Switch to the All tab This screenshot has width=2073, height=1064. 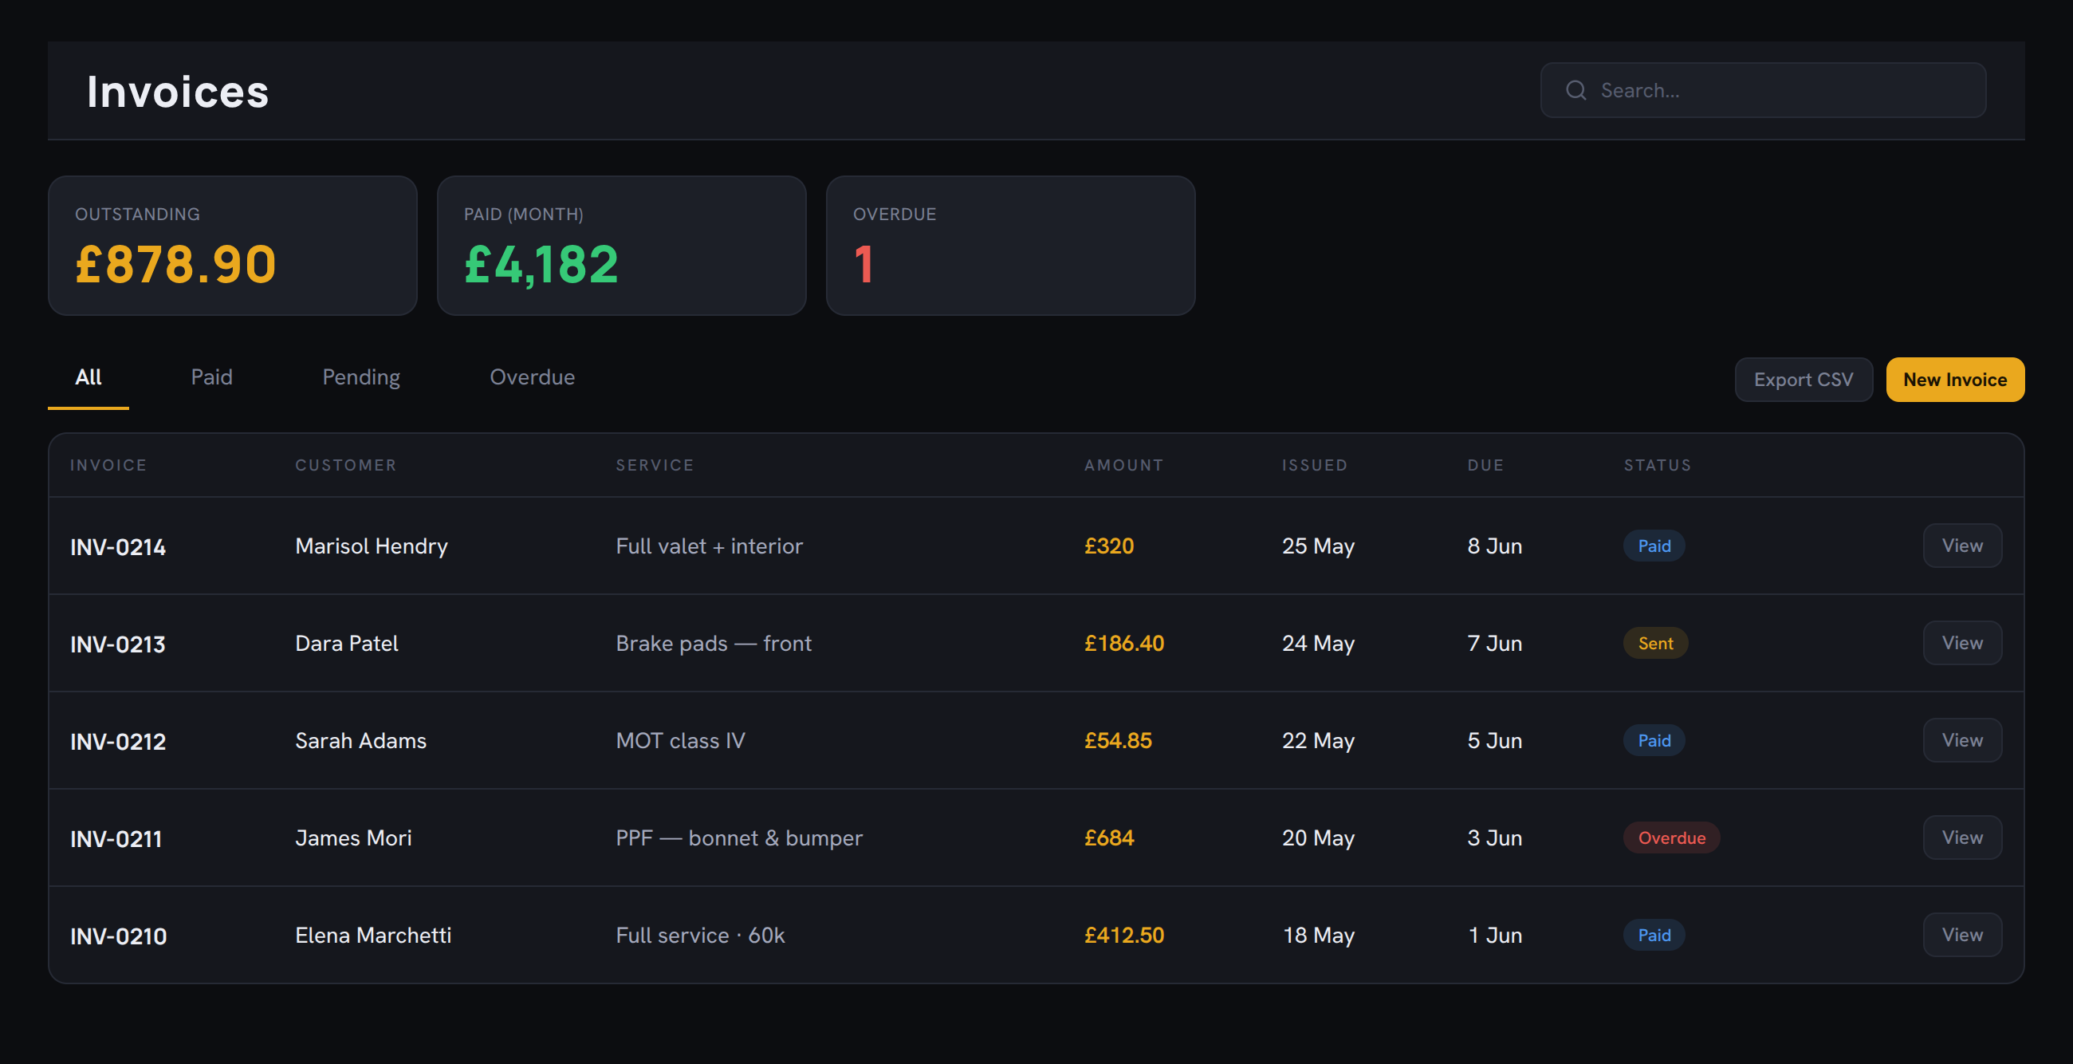tap(89, 377)
